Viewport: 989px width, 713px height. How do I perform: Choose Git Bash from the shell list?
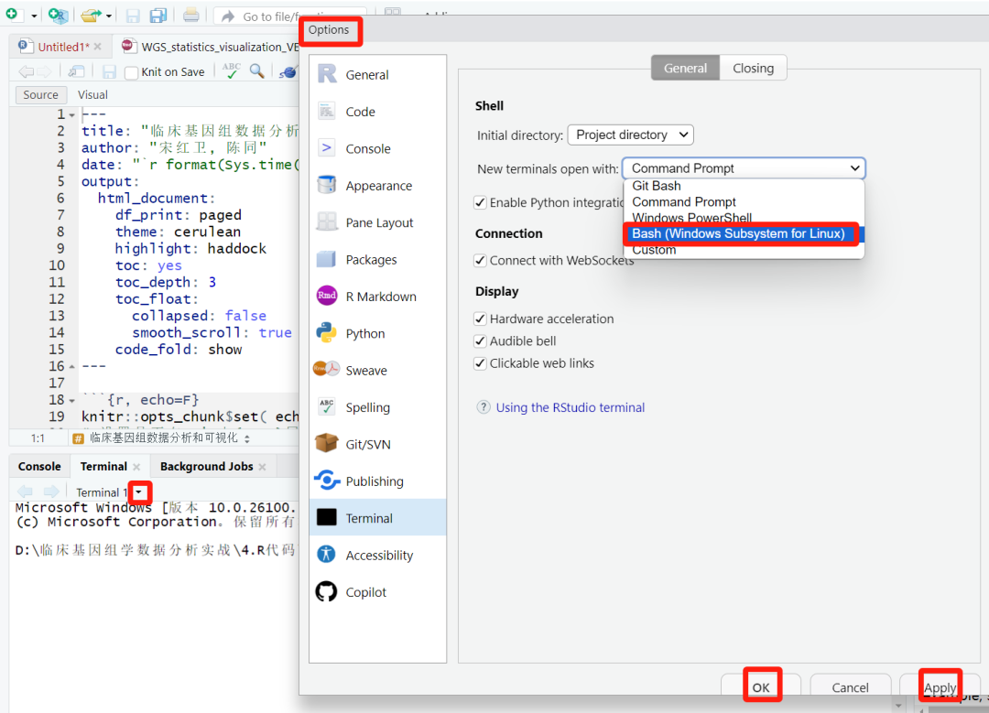744,186
